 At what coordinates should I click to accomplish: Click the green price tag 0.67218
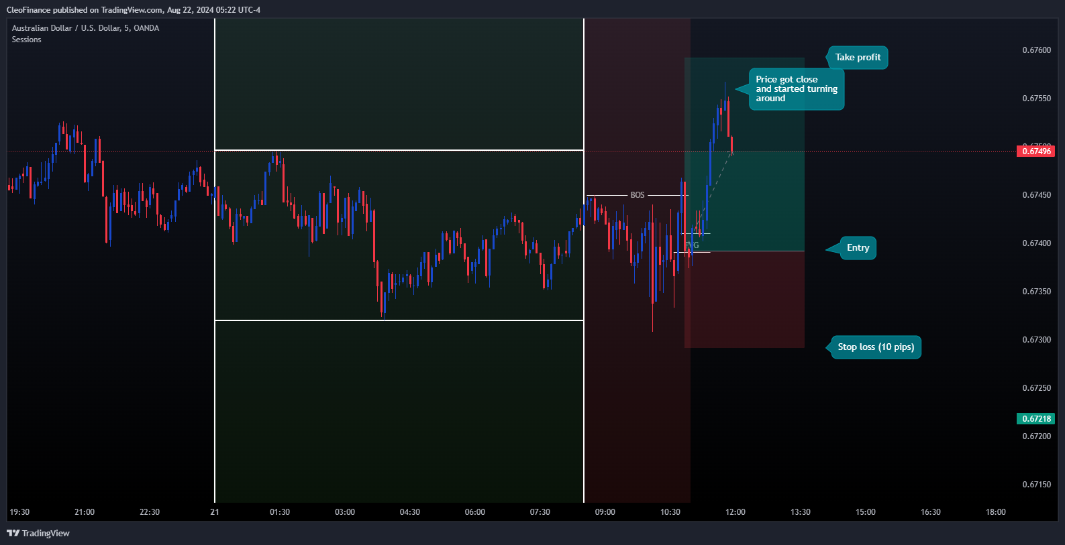[1036, 419]
